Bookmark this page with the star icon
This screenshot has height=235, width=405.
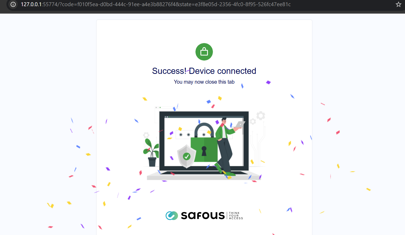398,4
